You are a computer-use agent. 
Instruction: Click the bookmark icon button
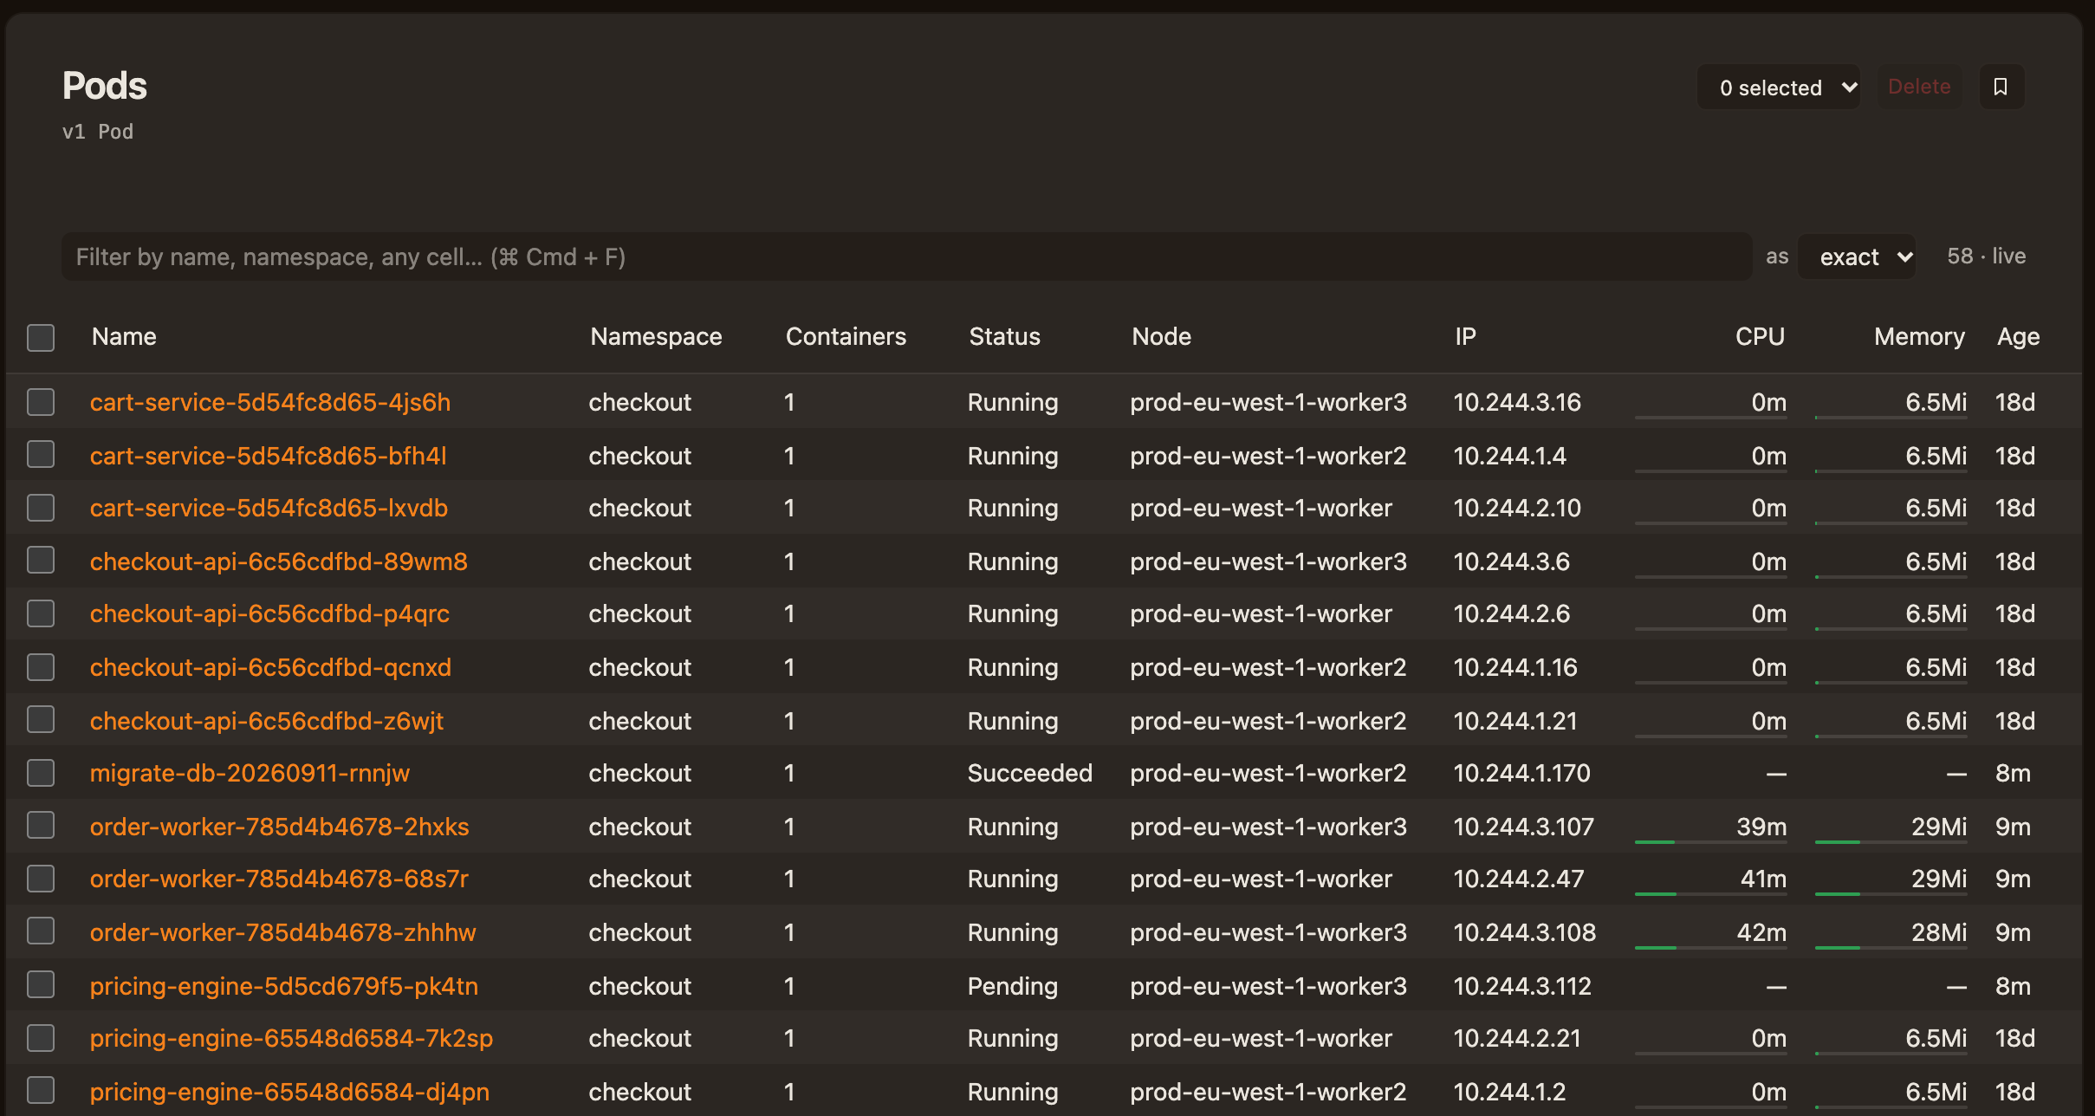[x=2001, y=87]
